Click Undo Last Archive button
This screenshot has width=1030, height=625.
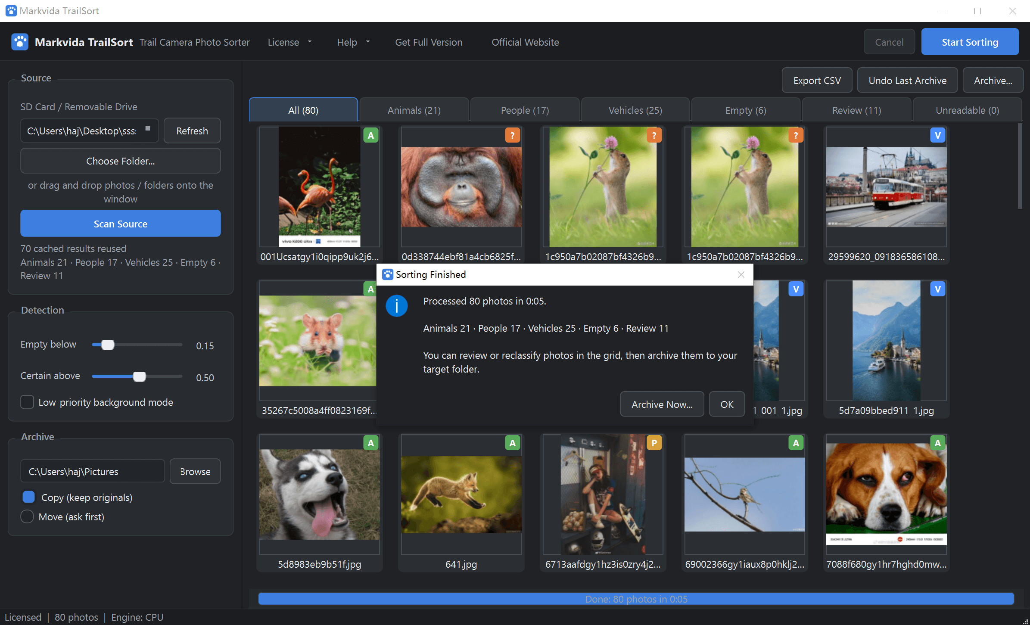[x=907, y=80]
